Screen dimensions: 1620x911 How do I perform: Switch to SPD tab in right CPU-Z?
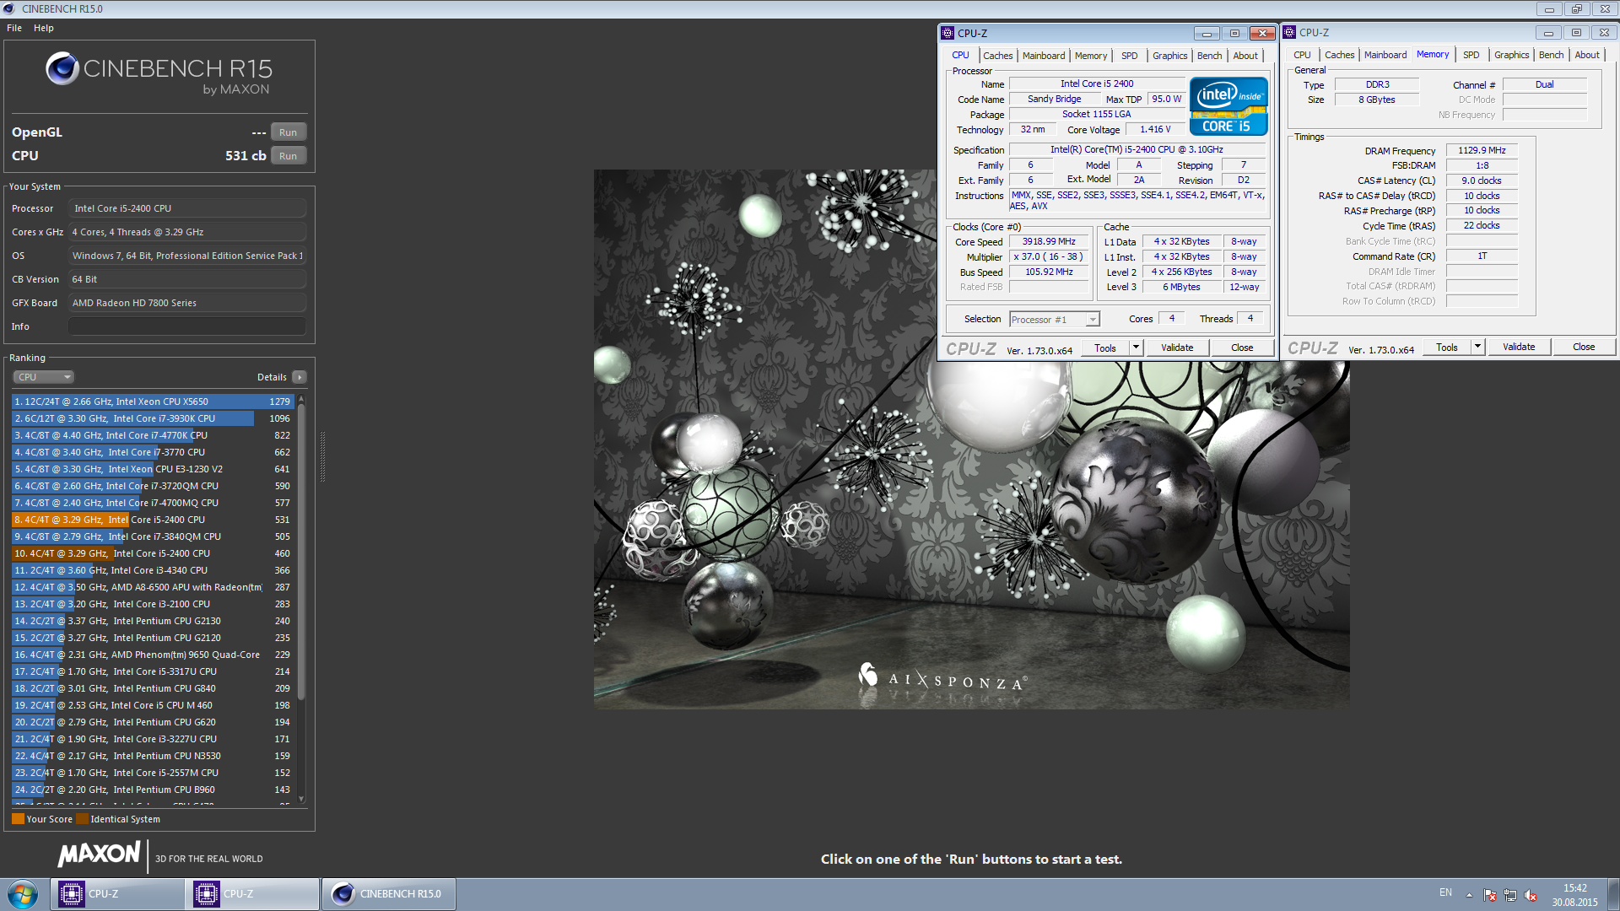(1471, 55)
